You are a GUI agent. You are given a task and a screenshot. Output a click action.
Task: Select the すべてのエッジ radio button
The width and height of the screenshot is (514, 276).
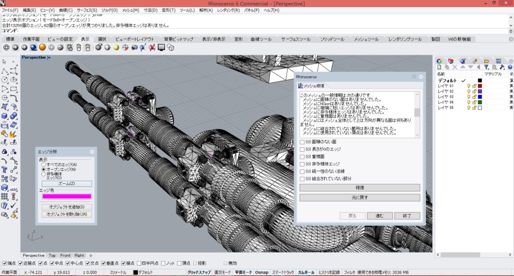tap(44, 164)
